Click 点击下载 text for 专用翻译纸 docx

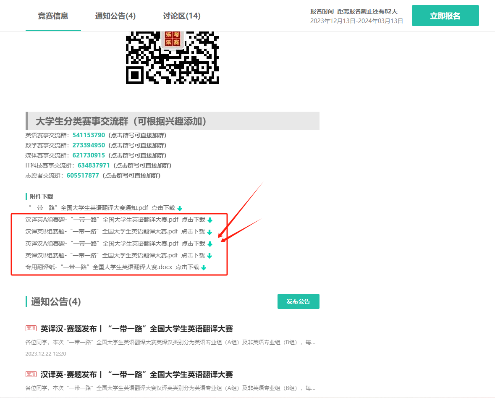point(187,267)
